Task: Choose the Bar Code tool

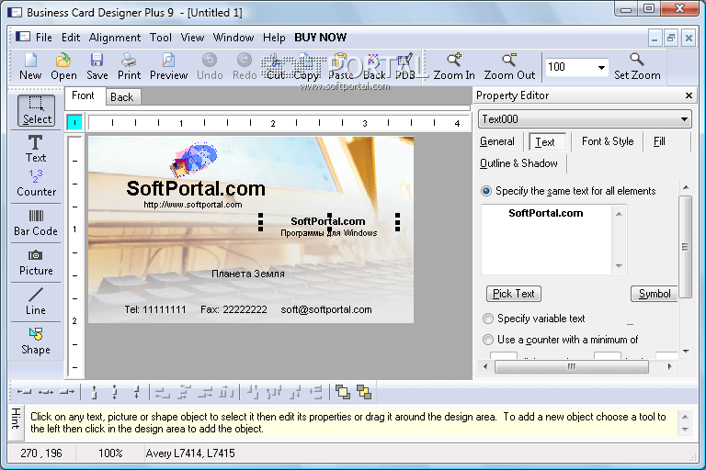Action: [x=36, y=223]
